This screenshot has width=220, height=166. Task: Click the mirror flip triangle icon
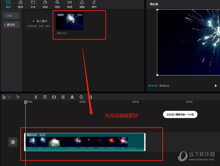pos(72,97)
